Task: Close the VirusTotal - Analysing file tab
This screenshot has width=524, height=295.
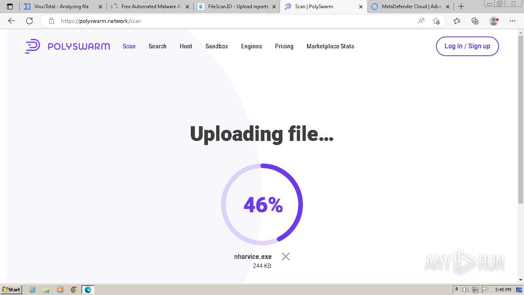Action: tap(100, 7)
